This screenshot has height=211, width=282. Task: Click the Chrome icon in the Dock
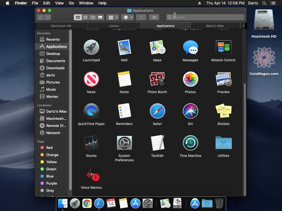tap(87, 204)
